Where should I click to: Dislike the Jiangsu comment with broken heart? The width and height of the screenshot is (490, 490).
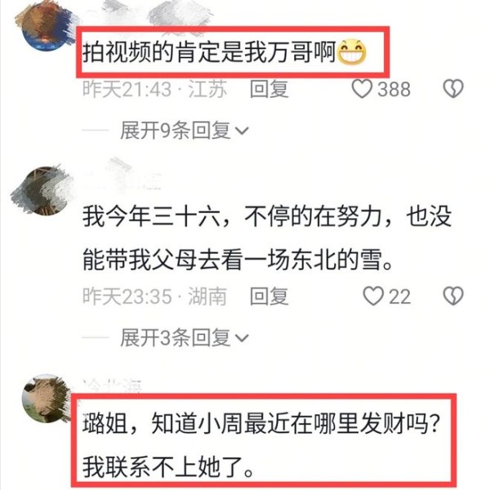click(452, 89)
